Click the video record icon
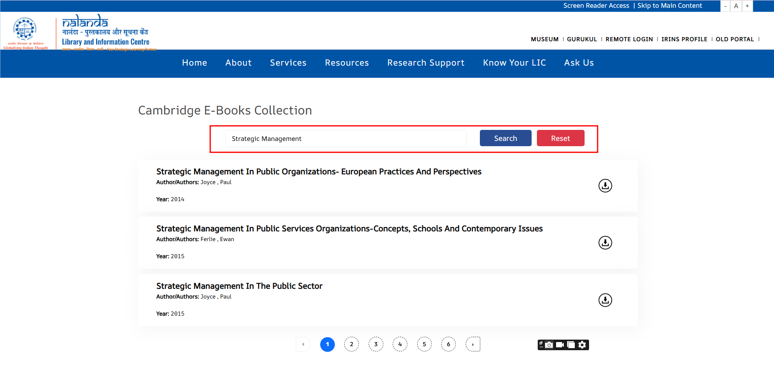The image size is (774, 373). (560, 345)
